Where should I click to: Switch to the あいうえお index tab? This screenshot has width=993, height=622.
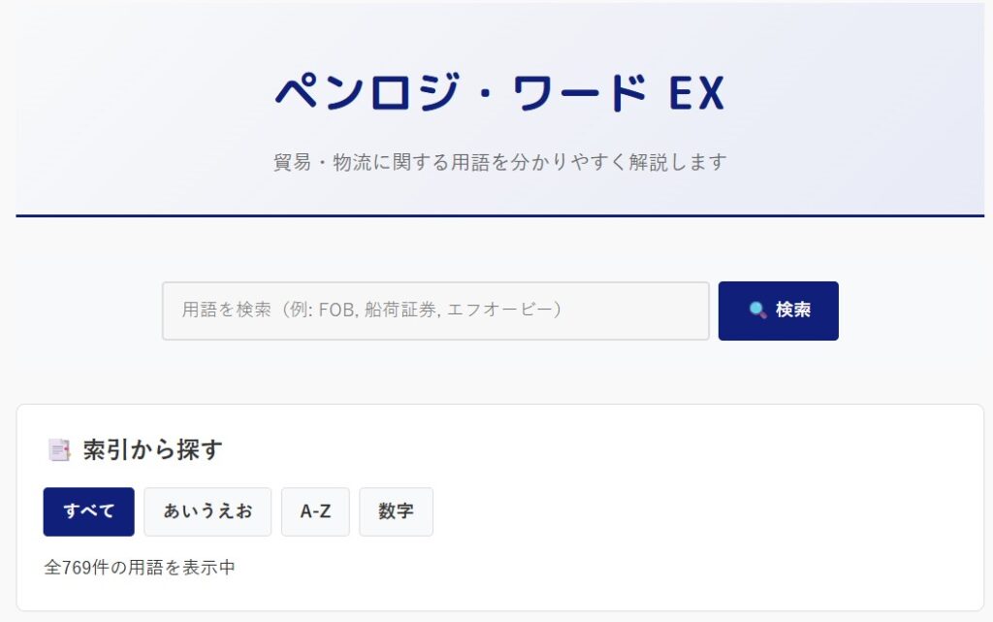point(208,511)
